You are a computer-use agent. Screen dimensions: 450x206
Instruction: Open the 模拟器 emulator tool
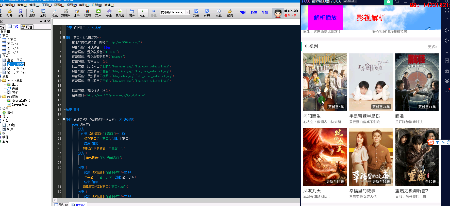point(120,13)
